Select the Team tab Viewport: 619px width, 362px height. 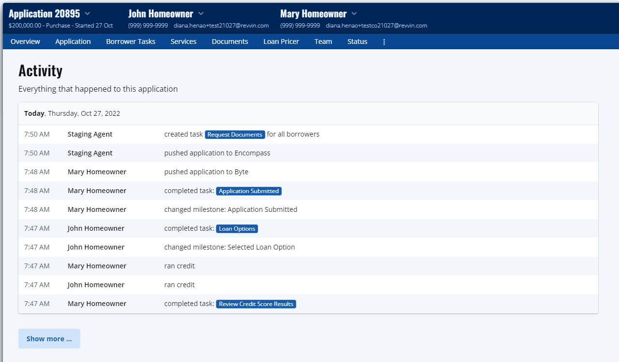[323, 42]
